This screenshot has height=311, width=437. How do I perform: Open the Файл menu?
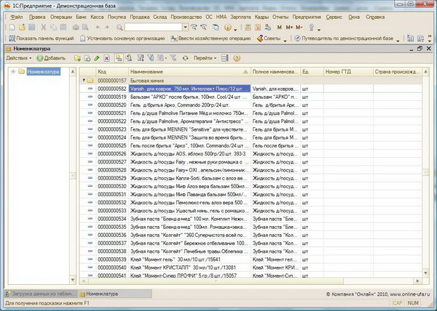[17, 17]
